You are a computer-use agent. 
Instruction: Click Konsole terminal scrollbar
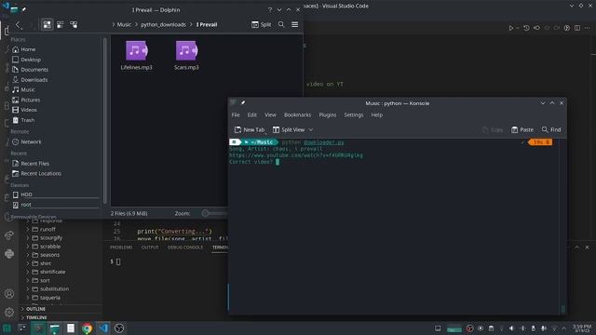562,226
